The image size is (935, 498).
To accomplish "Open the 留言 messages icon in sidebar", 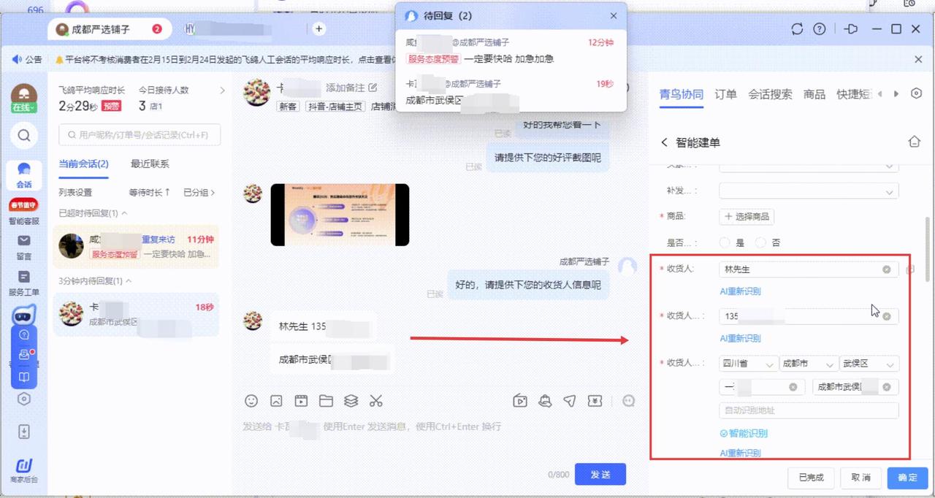I will point(24,247).
